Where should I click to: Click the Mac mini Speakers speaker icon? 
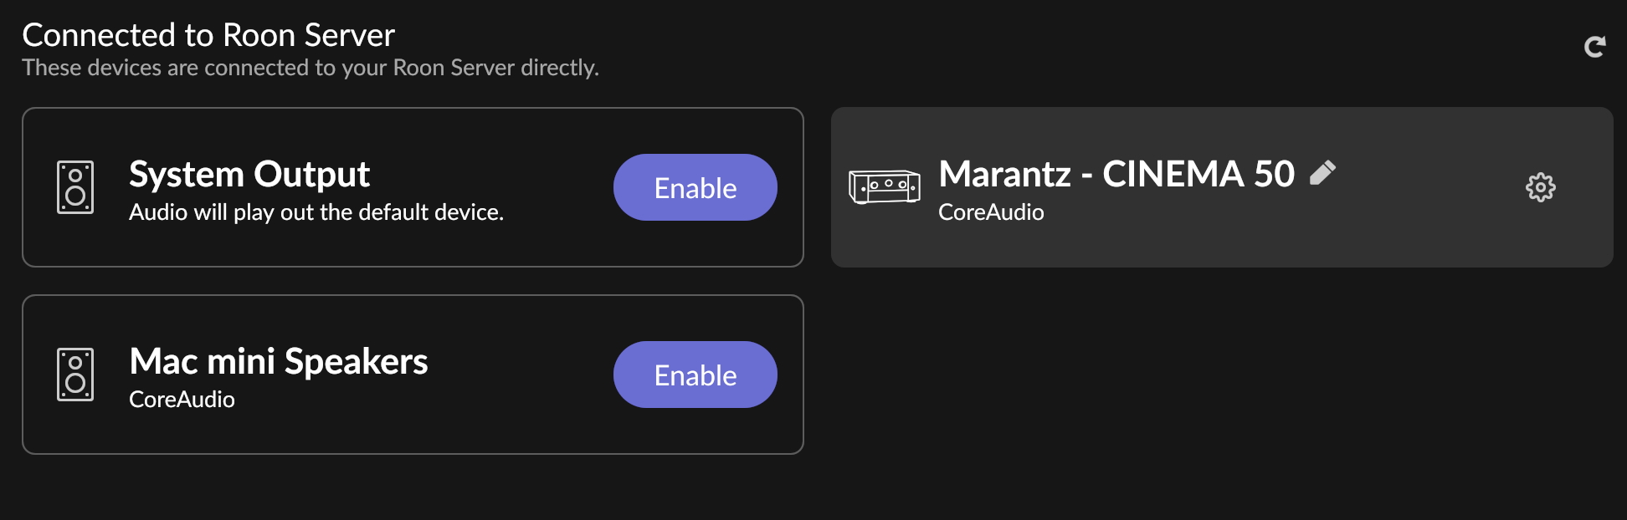pos(75,375)
